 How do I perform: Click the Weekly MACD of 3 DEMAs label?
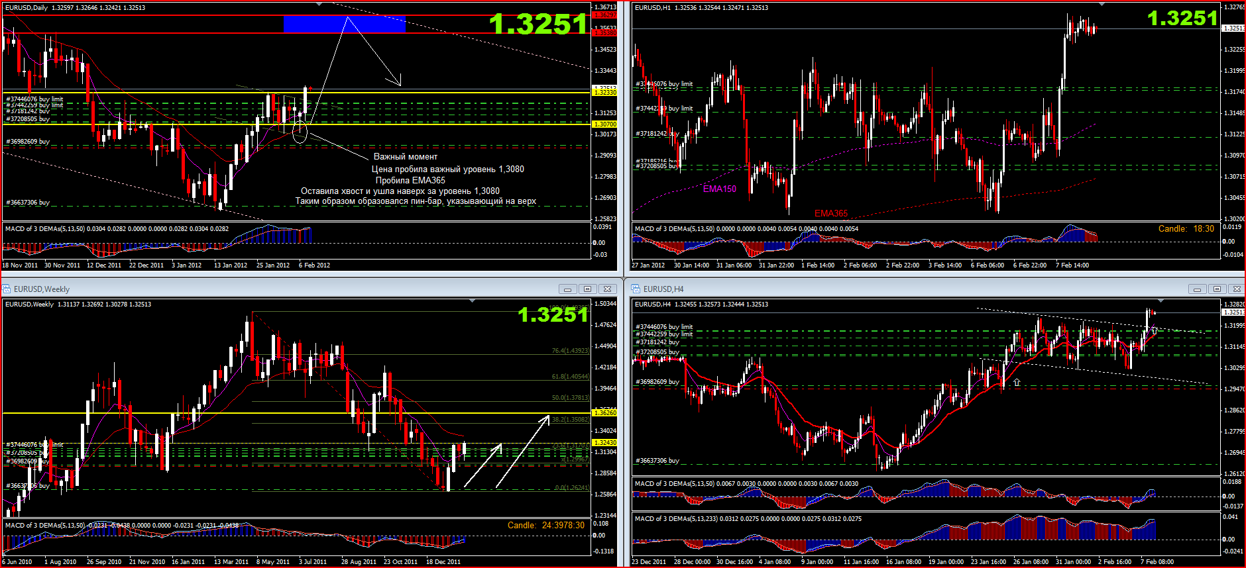coord(122,526)
